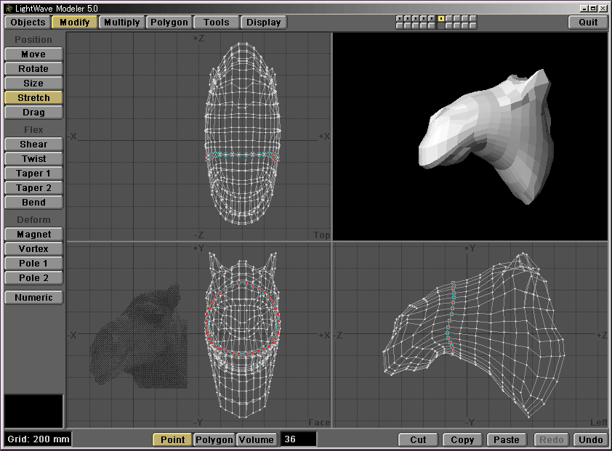Select the Move tool
The image size is (612, 451).
33,54
